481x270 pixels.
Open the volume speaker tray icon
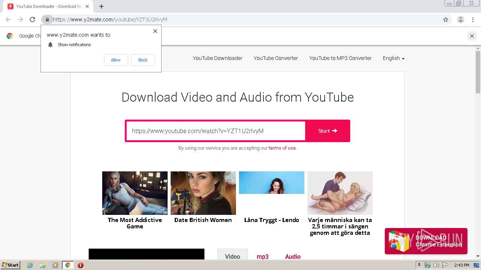(x=436, y=265)
